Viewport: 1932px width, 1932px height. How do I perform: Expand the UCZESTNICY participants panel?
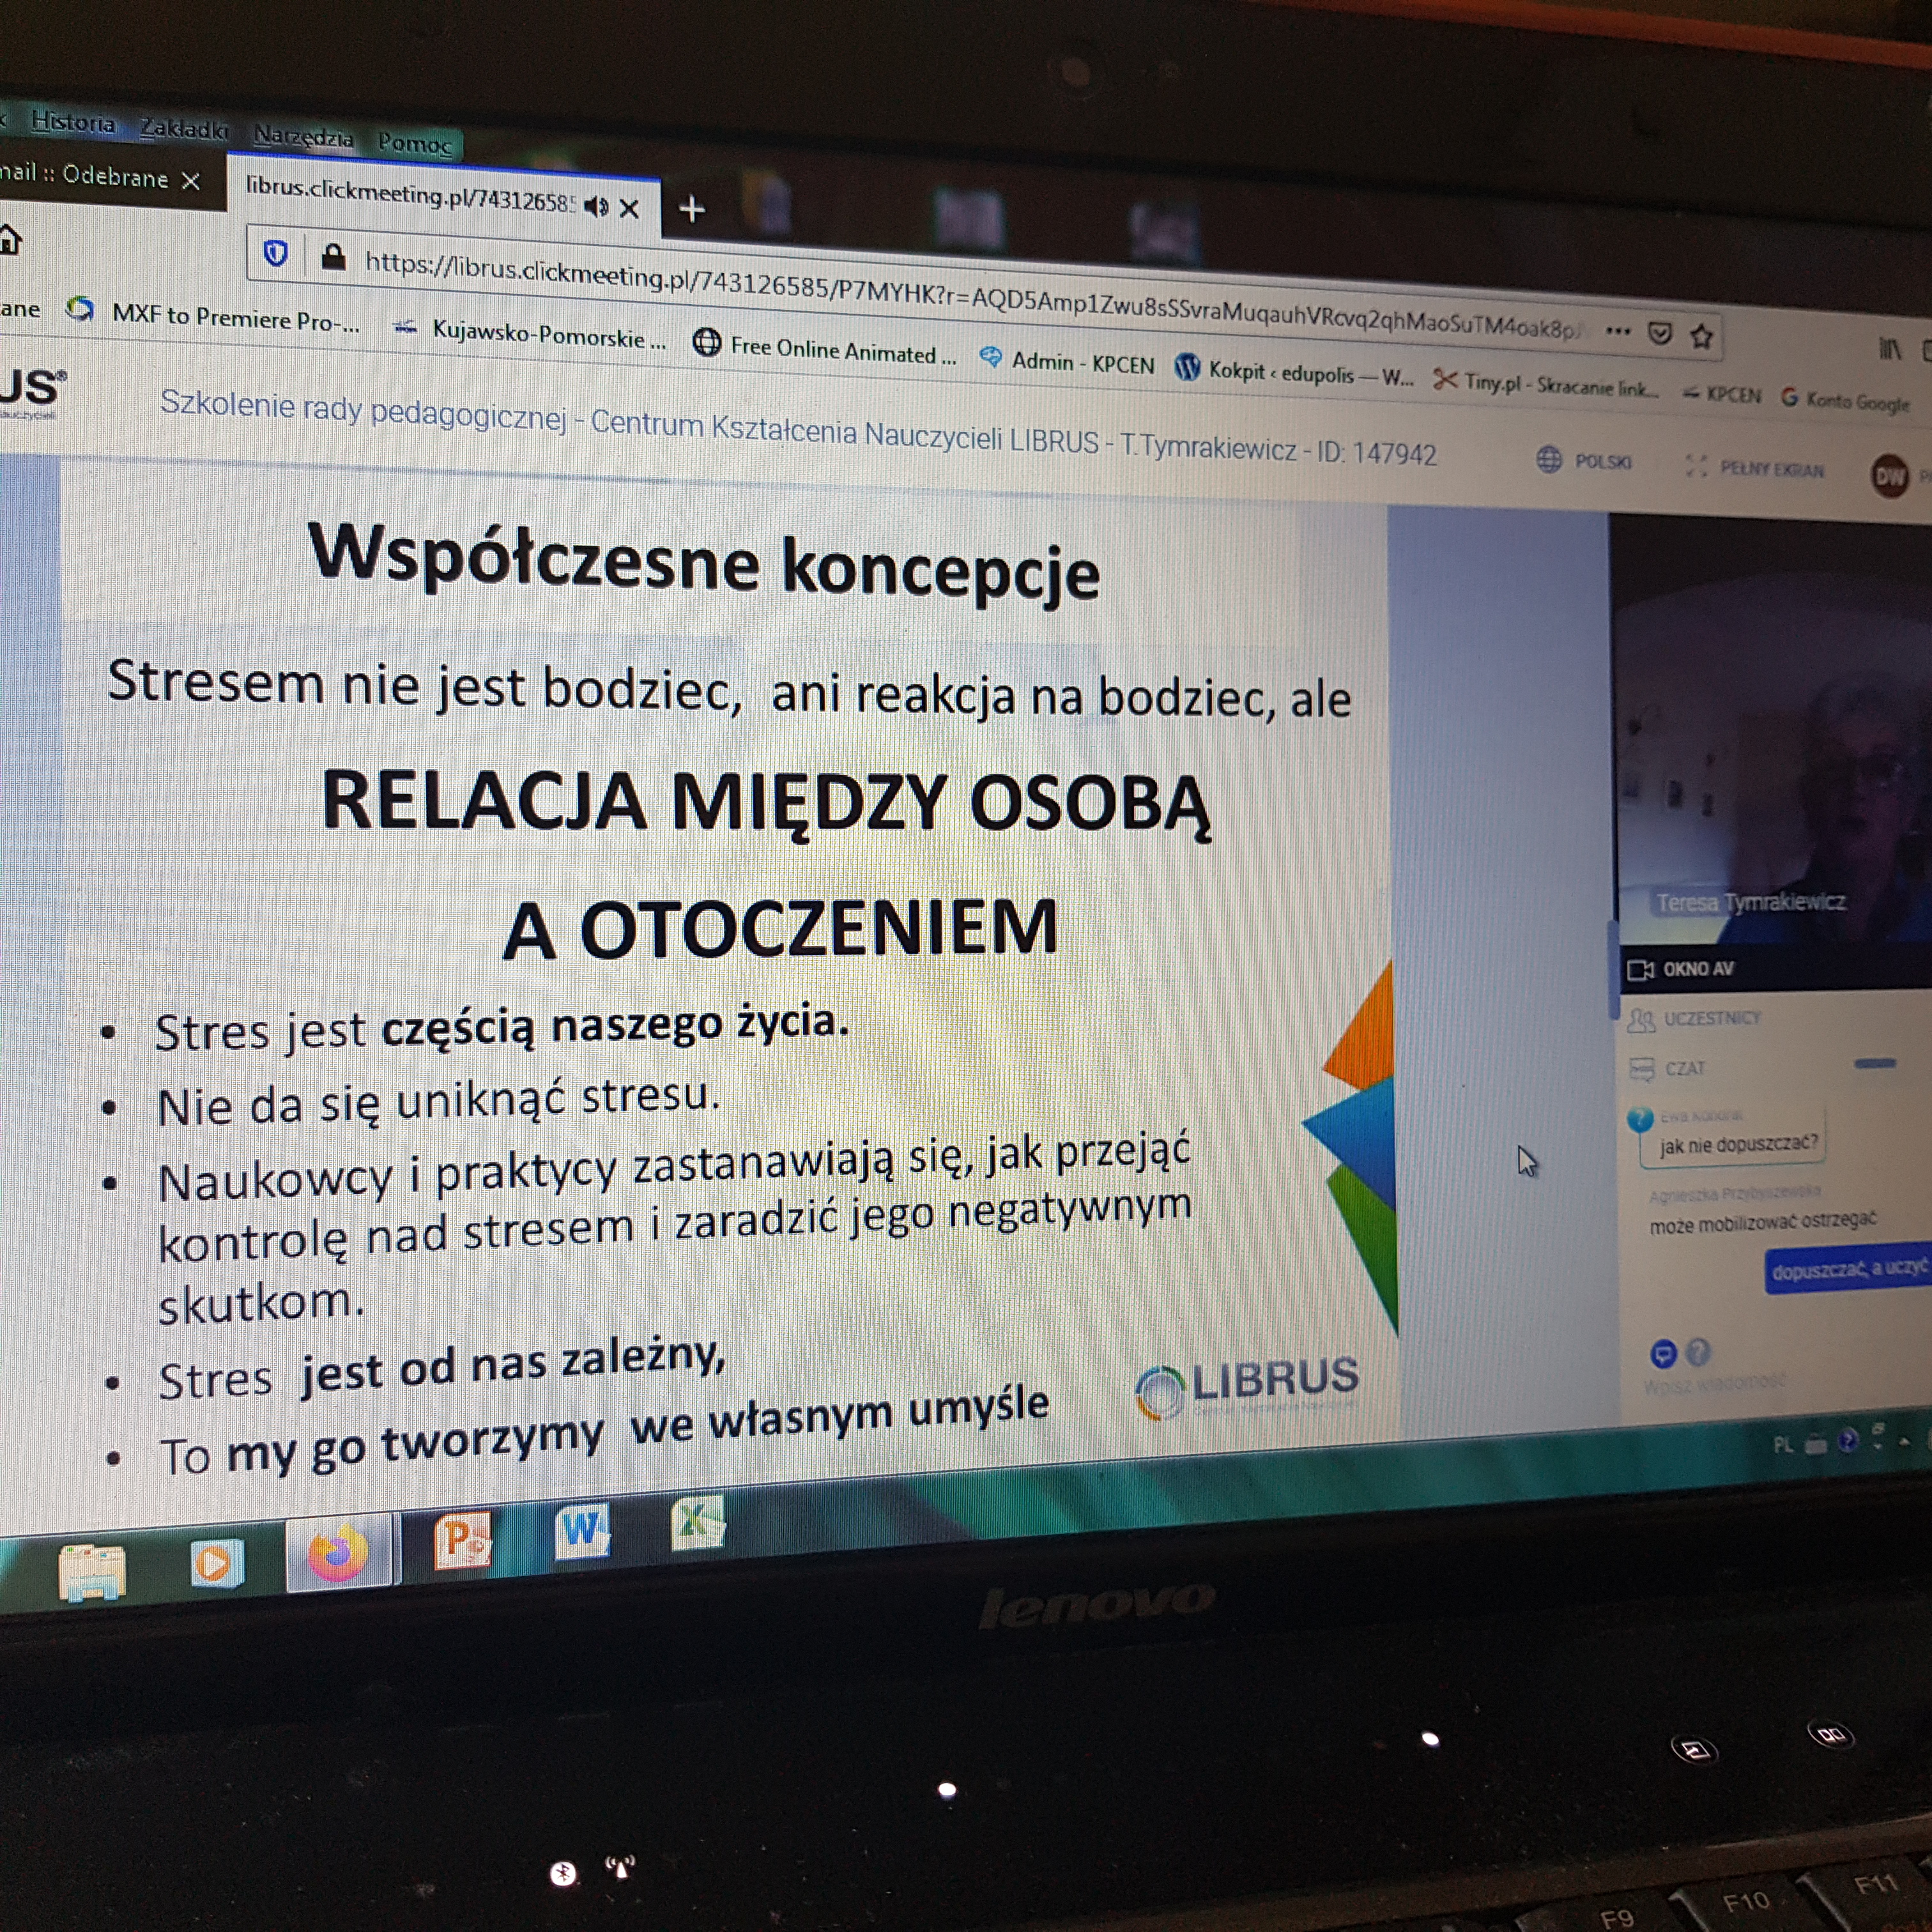(1694, 1020)
